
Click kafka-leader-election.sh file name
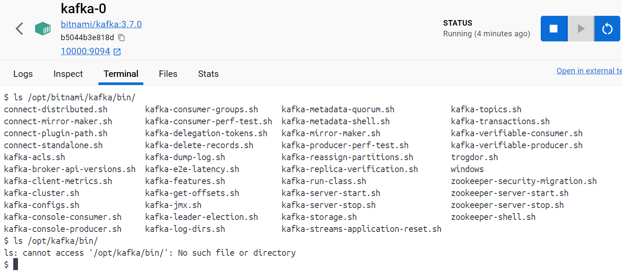pyautogui.click(x=201, y=217)
